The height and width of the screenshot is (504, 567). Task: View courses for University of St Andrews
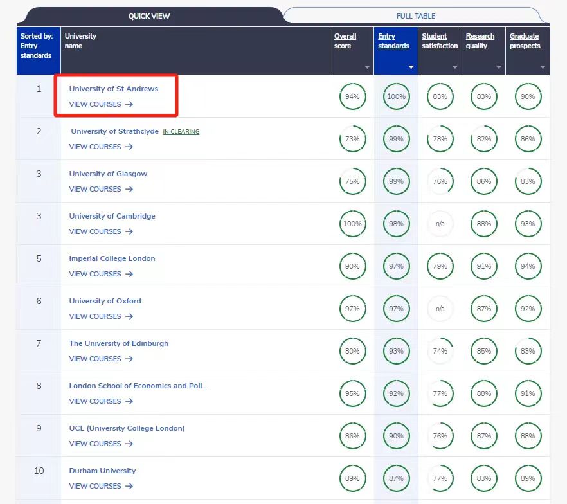click(101, 104)
